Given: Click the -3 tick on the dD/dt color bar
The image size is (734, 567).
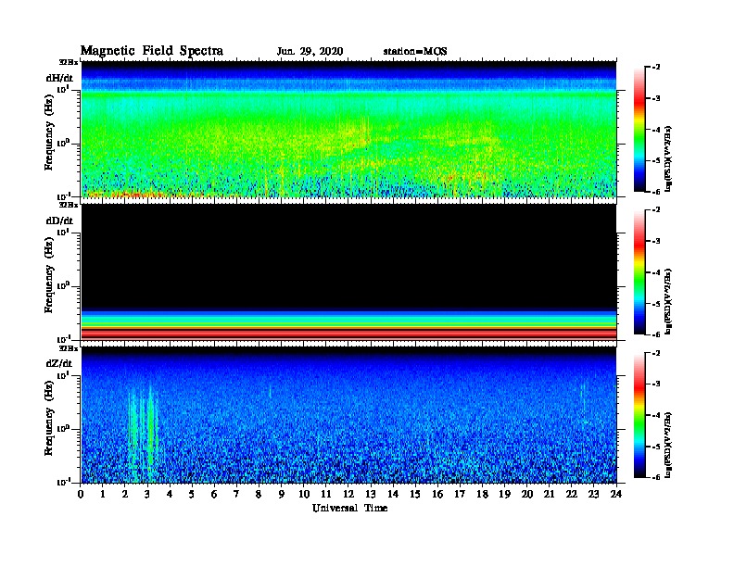Looking at the screenshot, I should click(656, 241).
